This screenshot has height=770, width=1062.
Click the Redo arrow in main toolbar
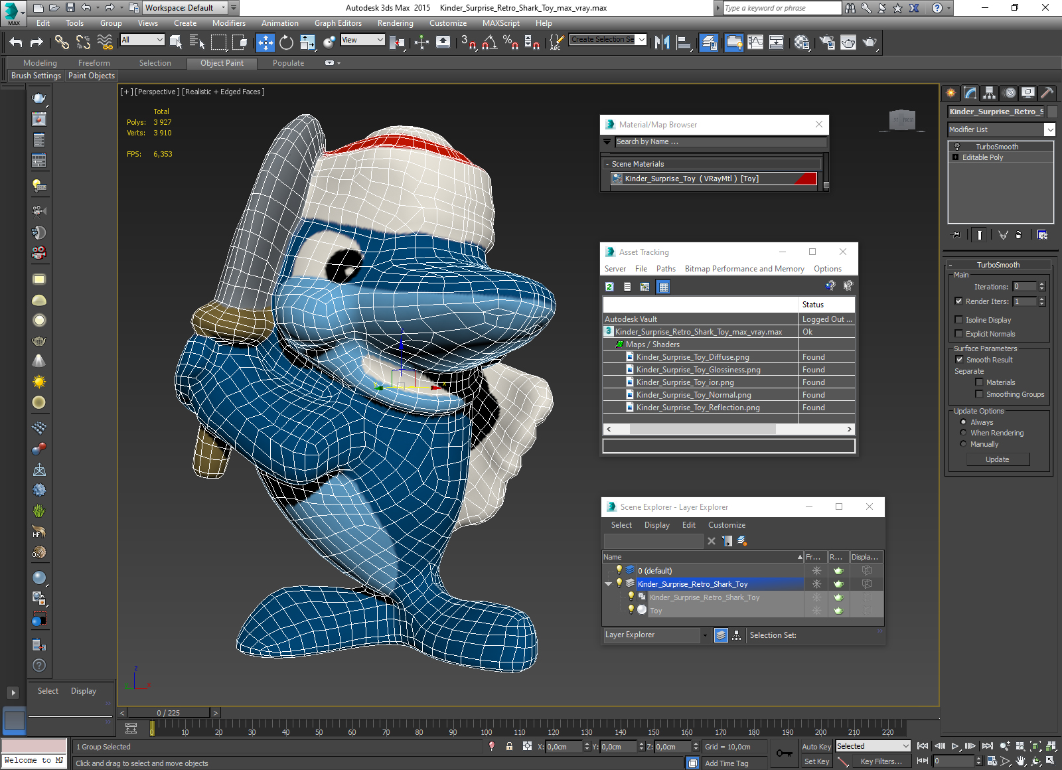(x=37, y=42)
